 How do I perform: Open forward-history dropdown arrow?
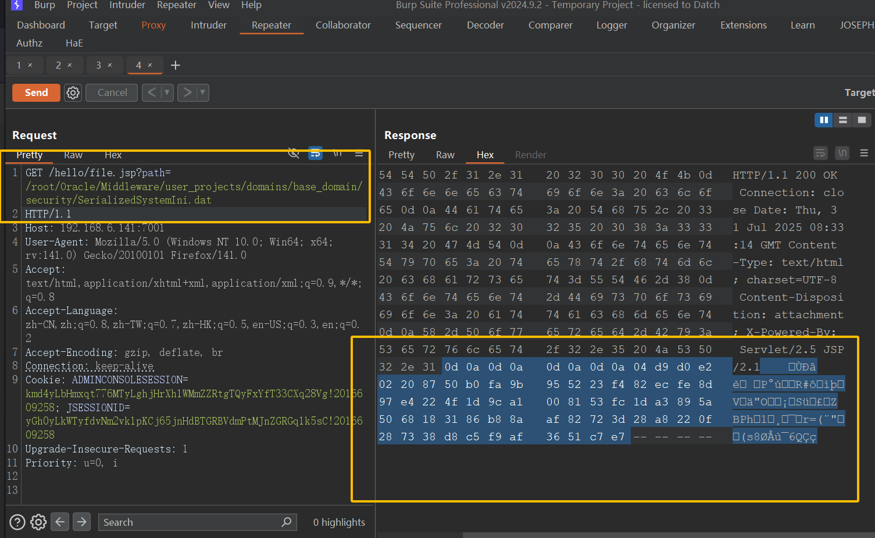(203, 92)
